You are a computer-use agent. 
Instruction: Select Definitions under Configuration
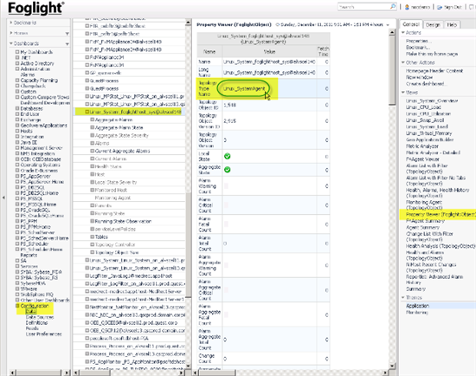click(x=36, y=322)
